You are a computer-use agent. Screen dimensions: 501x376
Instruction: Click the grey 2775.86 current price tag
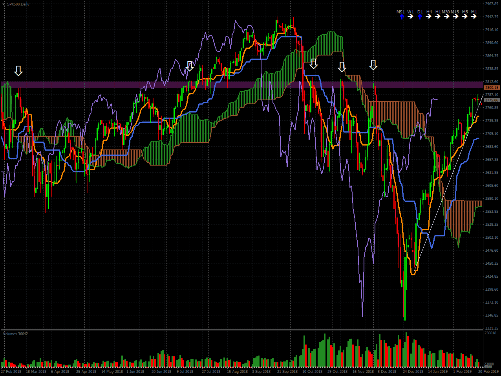pos(492,100)
